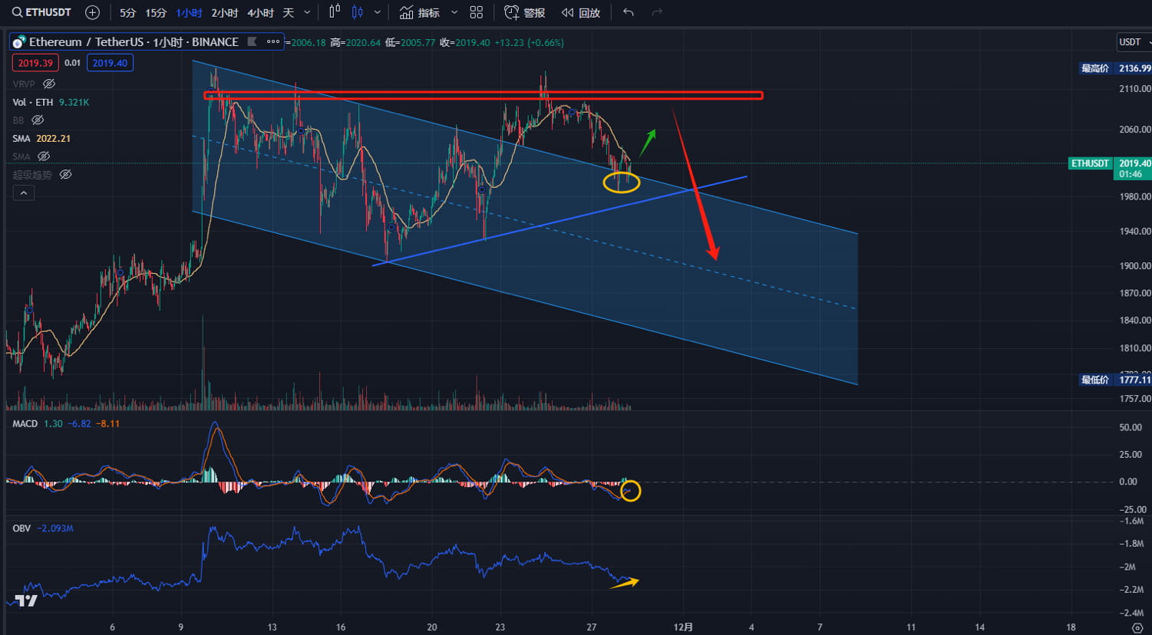Image resolution: width=1152 pixels, height=635 pixels.
Task: Select the SMA 2022.21 indicator legend
Action: (41, 139)
